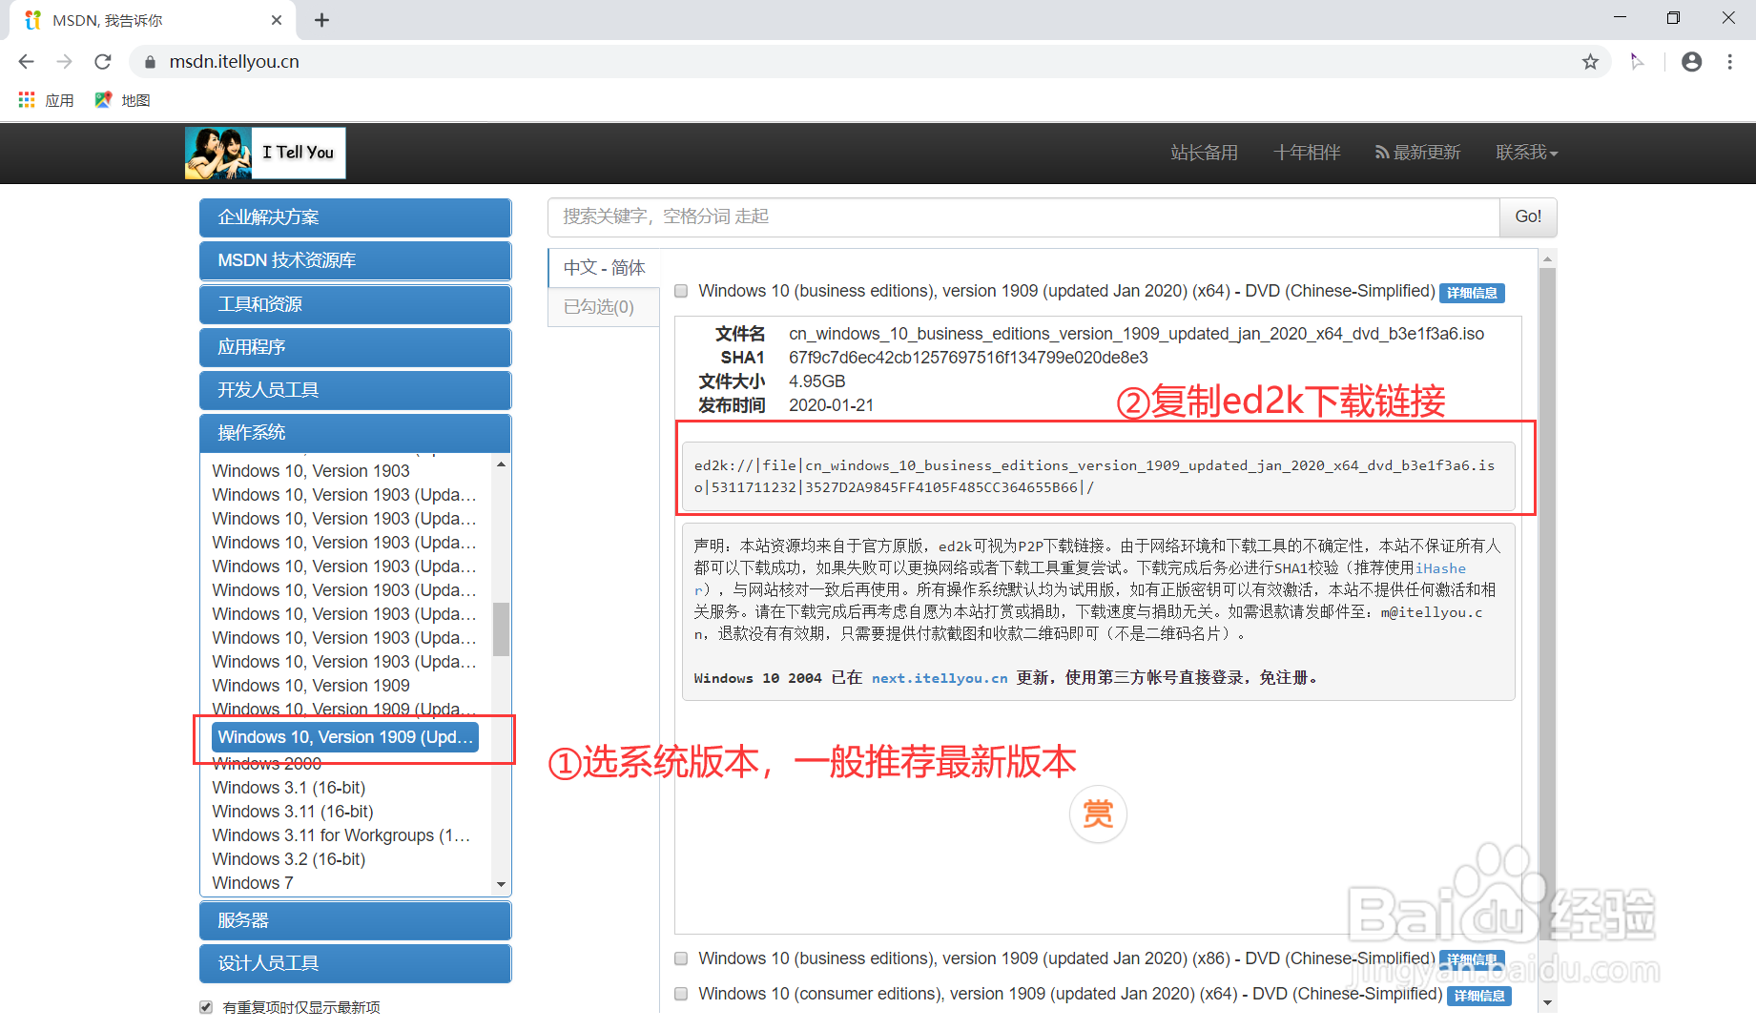Check the business editions (x86) item checkbox
This screenshot has width=1756, height=1030.
click(681, 958)
